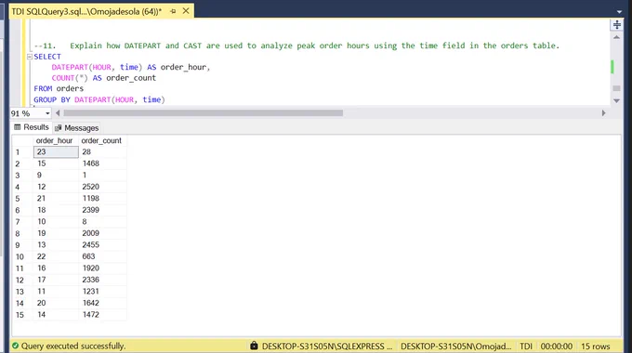Click the editor scroll down arrow
The height and width of the screenshot is (353, 632).
(x=616, y=100)
